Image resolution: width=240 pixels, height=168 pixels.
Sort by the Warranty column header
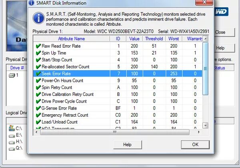[x=192, y=38]
